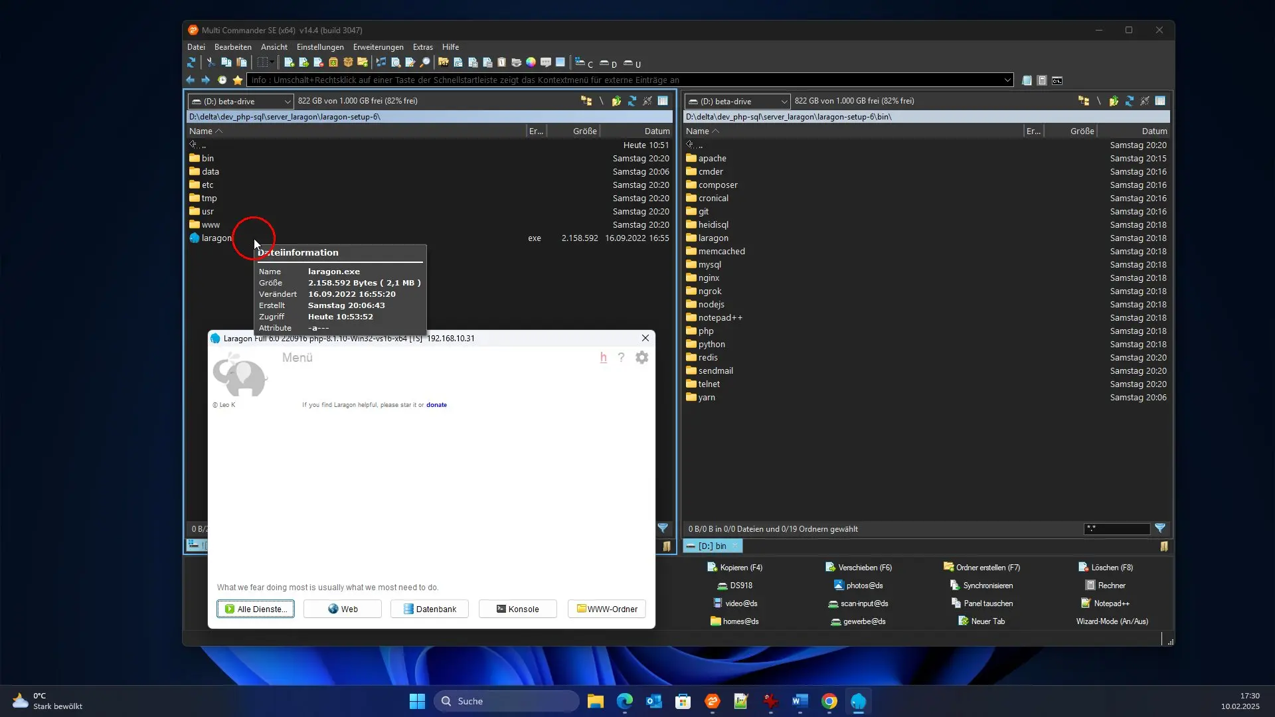Open favorites star icon
The height and width of the screenshot is (717, 1275).
coord(238,80)
